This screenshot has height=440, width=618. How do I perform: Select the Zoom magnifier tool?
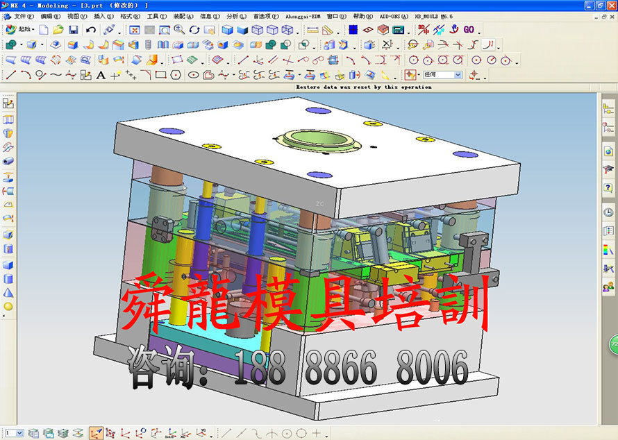[x=179, y=30]
